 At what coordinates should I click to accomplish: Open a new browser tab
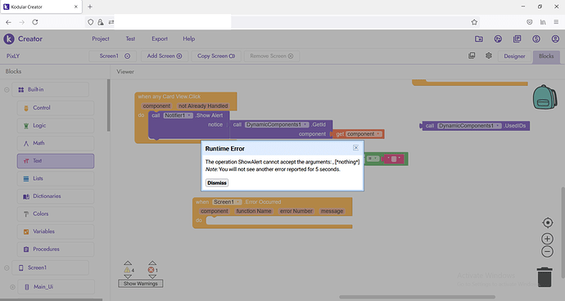(90, 7)
